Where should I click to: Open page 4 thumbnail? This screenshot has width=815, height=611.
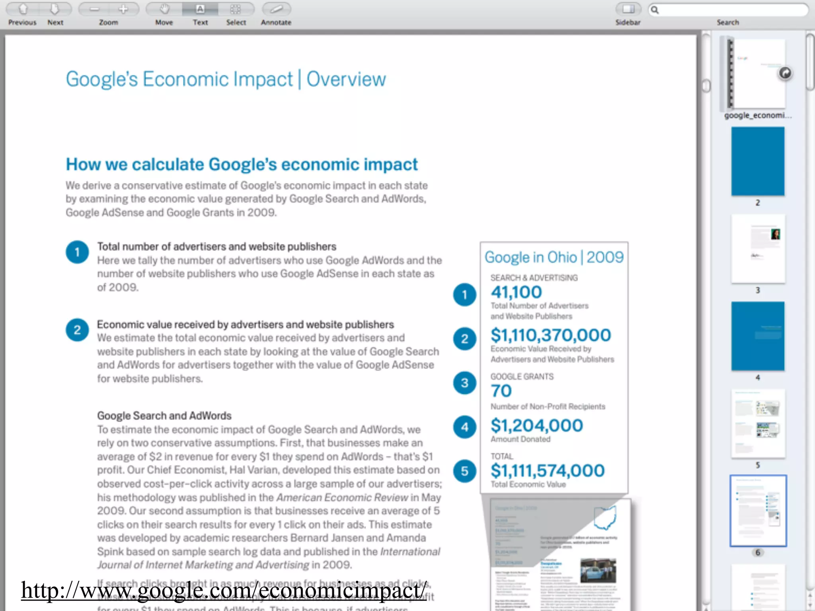point(758,336)
